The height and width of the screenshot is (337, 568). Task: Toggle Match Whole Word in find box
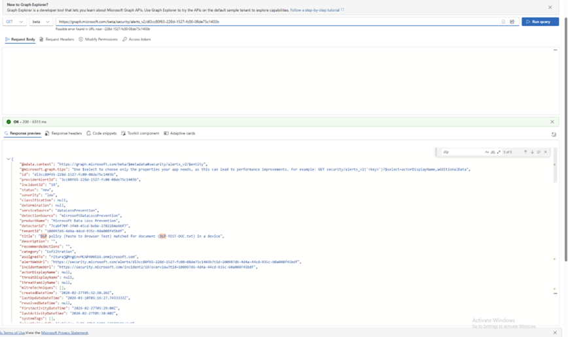pyautogui.click(x=493, y=152)
